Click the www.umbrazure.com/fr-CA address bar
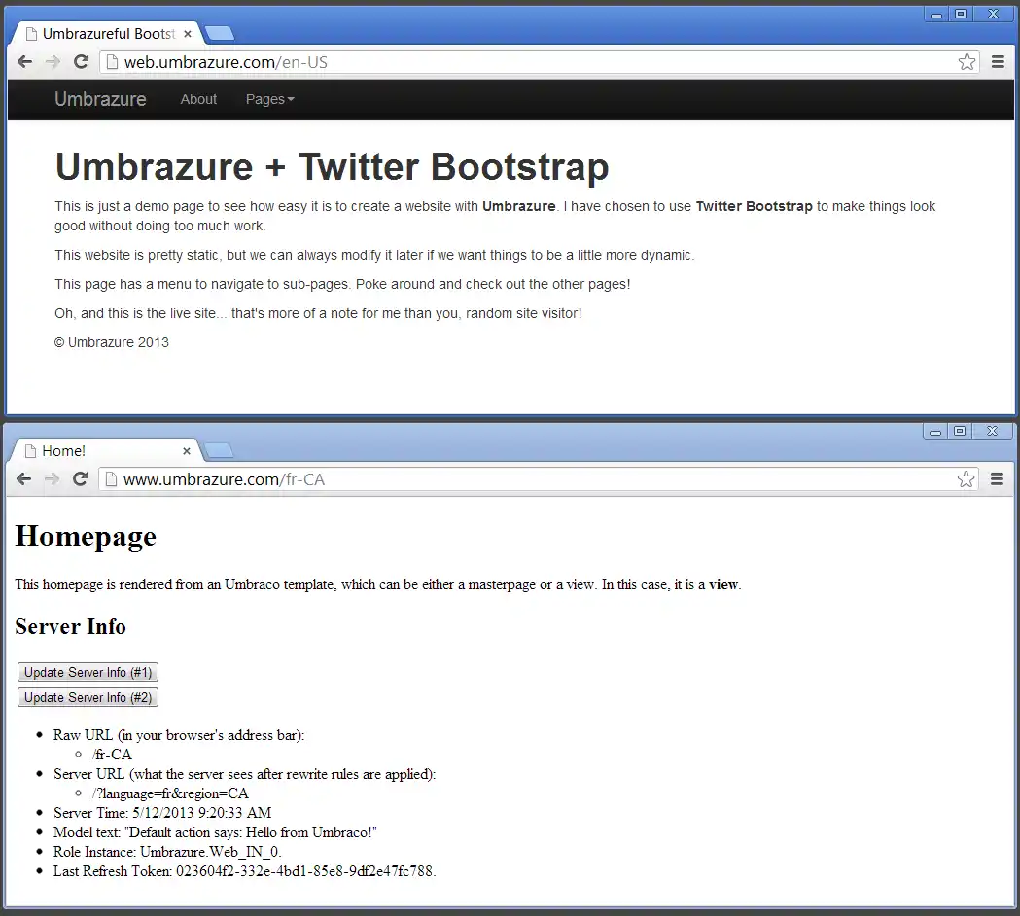Screen dimensions: 1020x916 click(538, 478)
